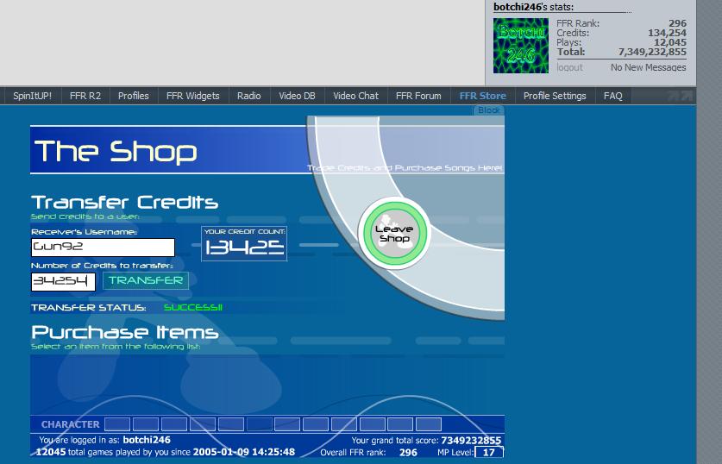The width and height of the screenshot is (722, 464).
Task: Open the FAQ page
Action: point(612,96)
